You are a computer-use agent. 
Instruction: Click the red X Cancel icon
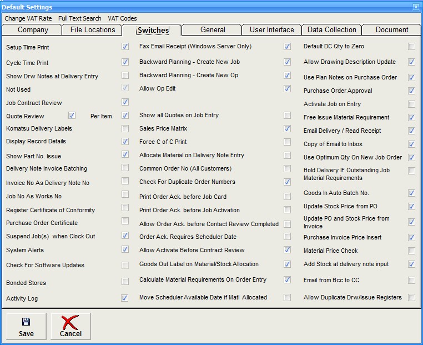[70, 322]
